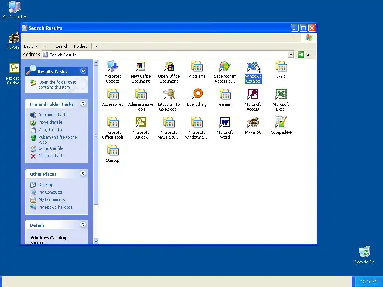
Task: Select the MyPal 68 shortcut in results
Action: [x=253, y=123]
